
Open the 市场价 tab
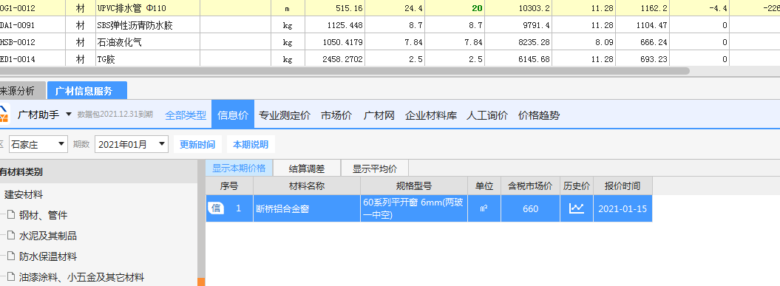(336, 115)
